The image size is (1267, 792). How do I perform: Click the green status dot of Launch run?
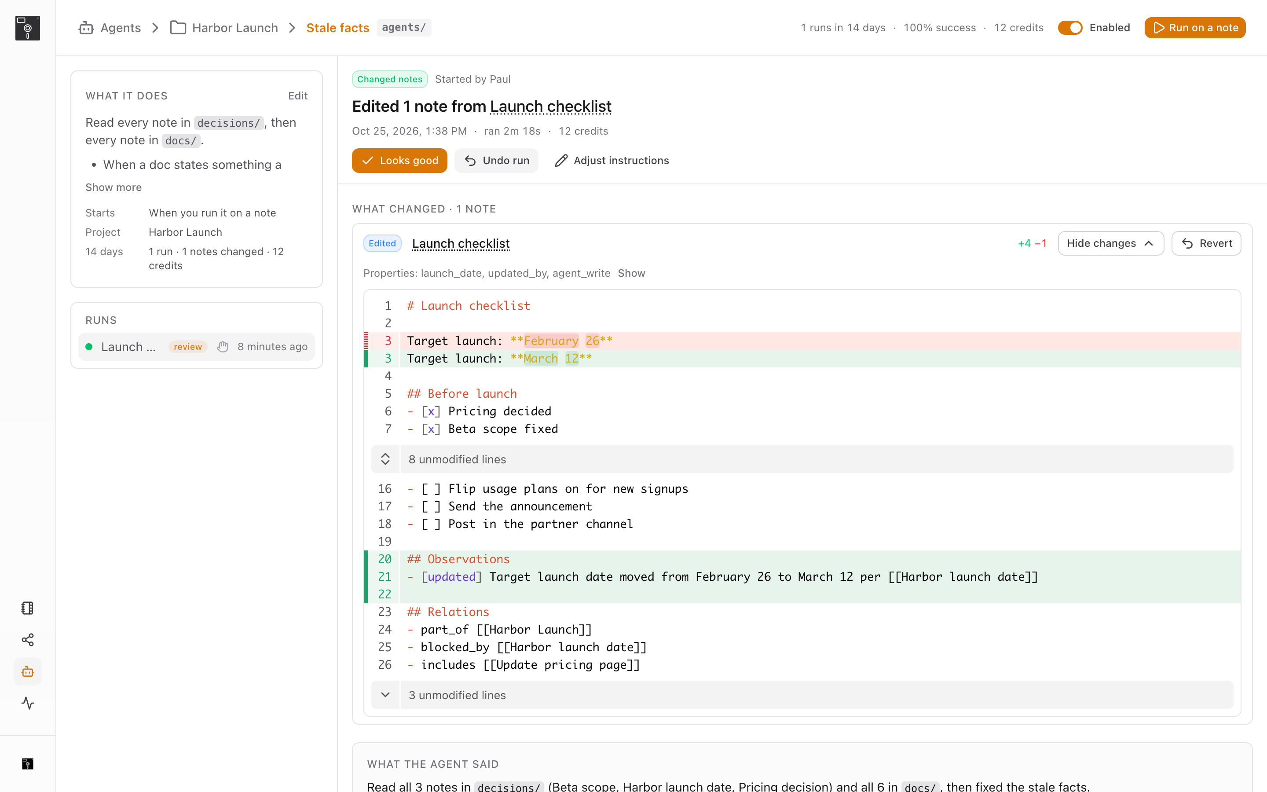click(x=89, y=347)
